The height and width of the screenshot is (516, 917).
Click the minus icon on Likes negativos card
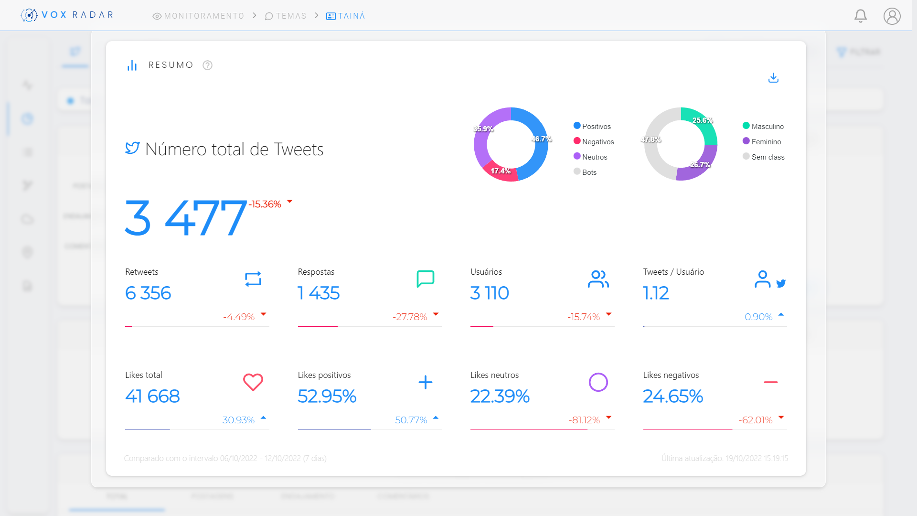point(771,382)
